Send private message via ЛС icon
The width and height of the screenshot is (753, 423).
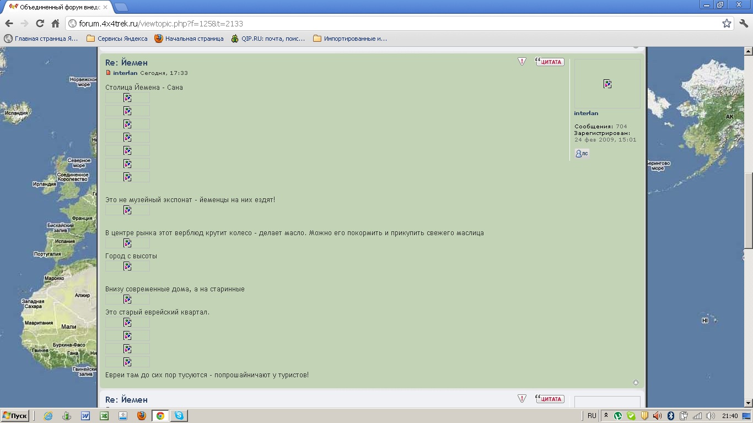coord(582,154)
